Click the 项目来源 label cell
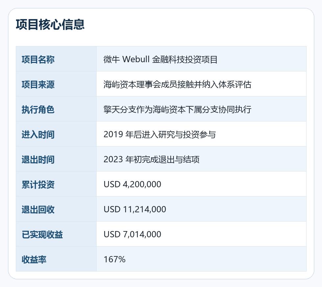 tap(56, 84)
